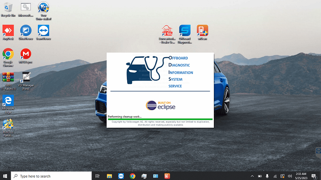The image size is (321, 180).
Task: Check the battery status tray icon
Action: 260,176
